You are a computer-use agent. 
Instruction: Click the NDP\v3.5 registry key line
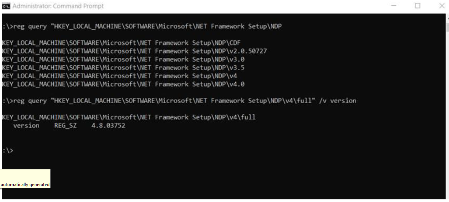[x=123, y=68]
